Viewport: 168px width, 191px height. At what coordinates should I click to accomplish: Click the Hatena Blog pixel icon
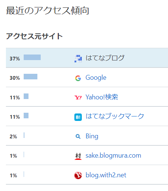[x=78, y=59]
